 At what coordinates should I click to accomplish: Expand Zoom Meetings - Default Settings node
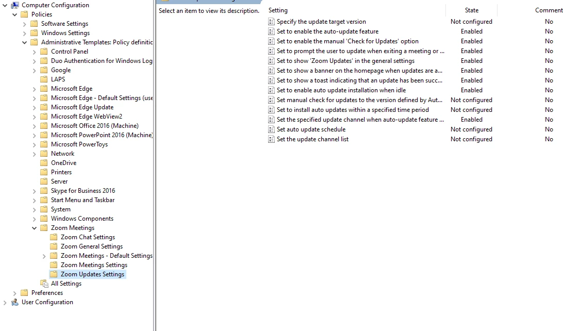tap(44, 256)
